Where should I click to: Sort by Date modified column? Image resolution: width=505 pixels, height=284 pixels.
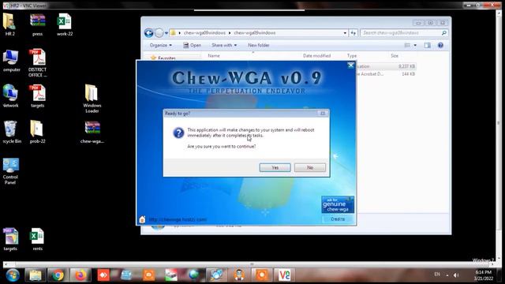click(316, 56)
